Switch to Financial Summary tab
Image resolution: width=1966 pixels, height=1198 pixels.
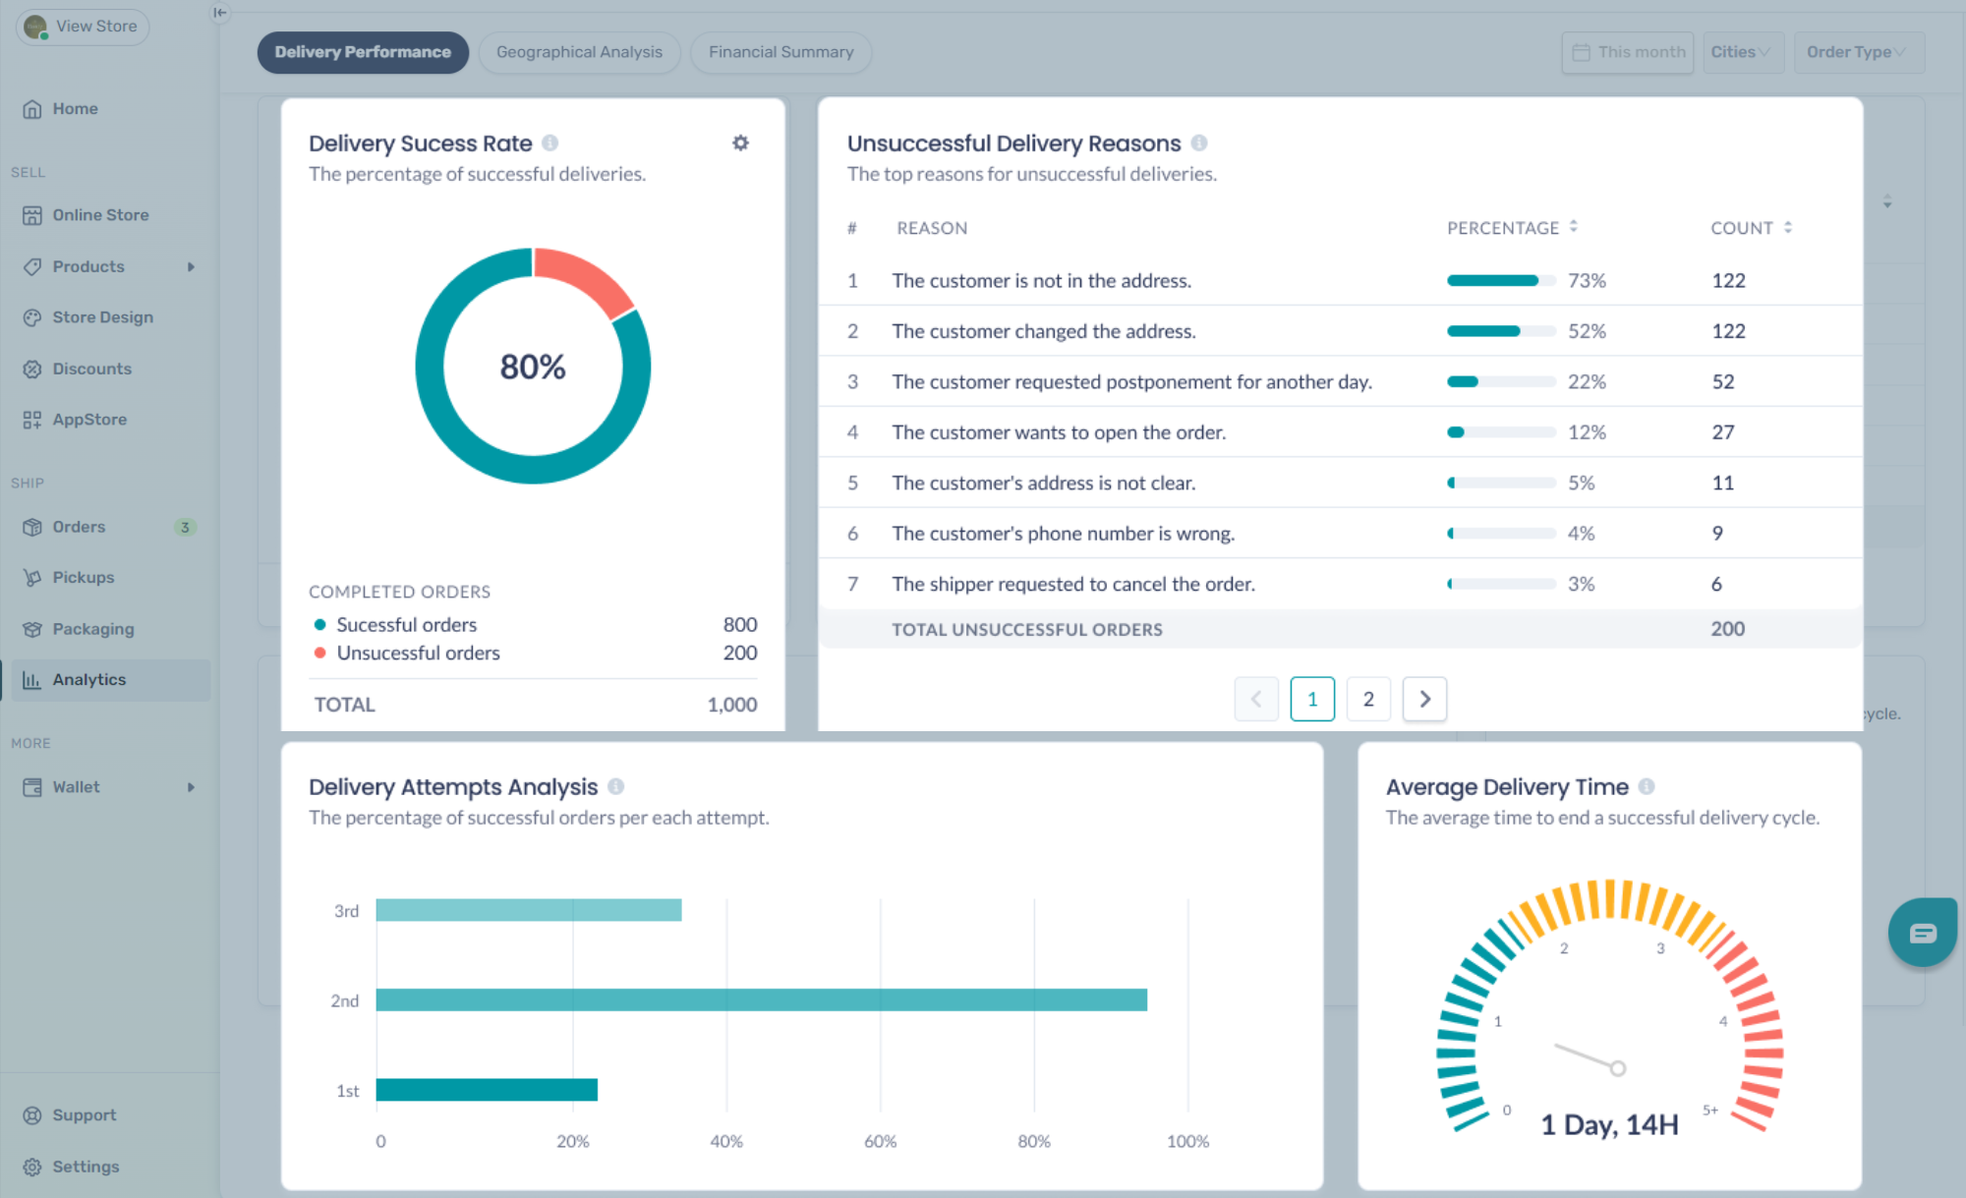pos(781,52)
